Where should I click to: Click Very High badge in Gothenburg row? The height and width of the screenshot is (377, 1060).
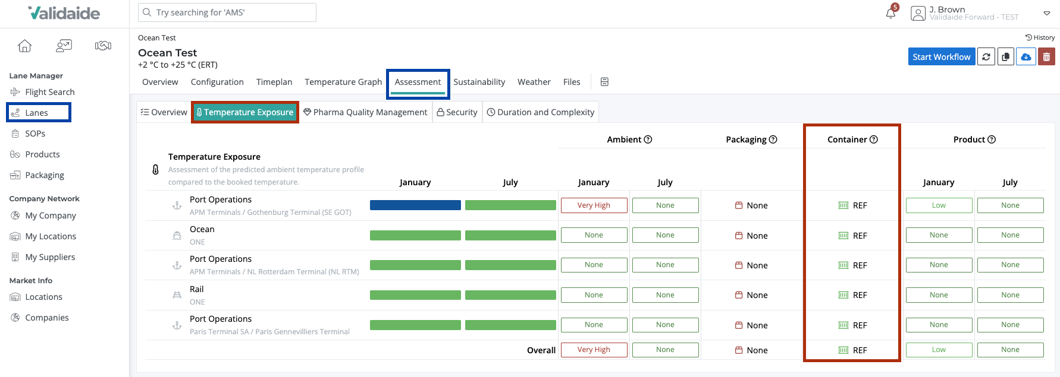[594, 205]
